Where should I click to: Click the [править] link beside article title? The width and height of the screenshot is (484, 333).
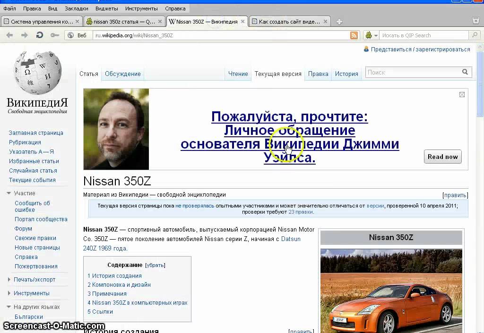(x=455, y=195)
